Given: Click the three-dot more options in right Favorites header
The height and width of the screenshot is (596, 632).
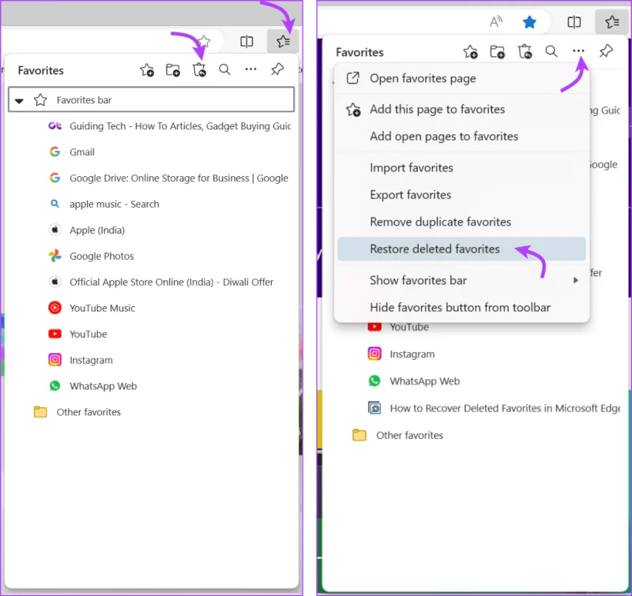Looking at the screenshot, I should [x=578, y=51].
